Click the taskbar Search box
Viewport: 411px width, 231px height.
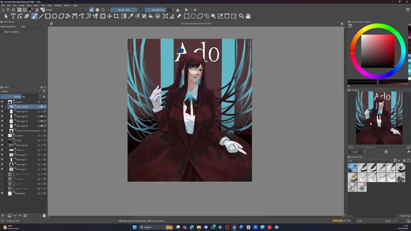click(156, 227)
